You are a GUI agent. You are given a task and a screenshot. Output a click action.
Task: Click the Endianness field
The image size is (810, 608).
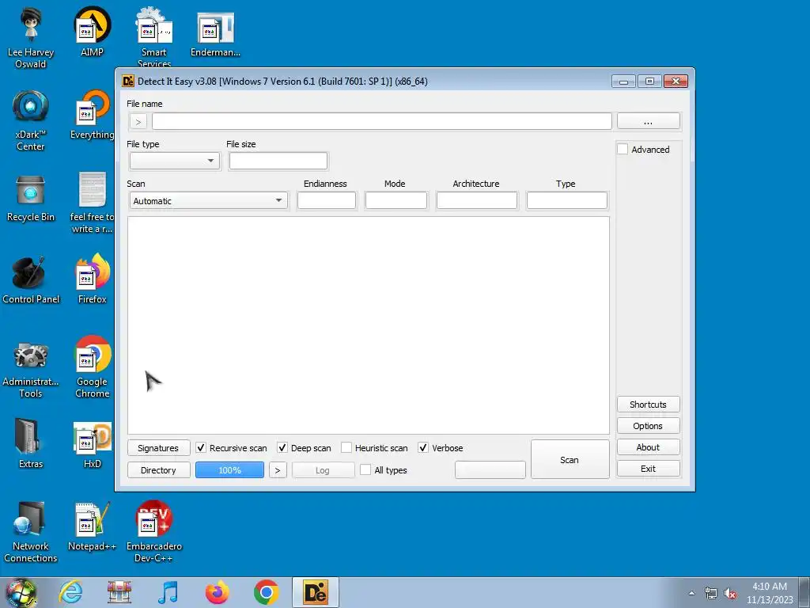coord(327,200)
